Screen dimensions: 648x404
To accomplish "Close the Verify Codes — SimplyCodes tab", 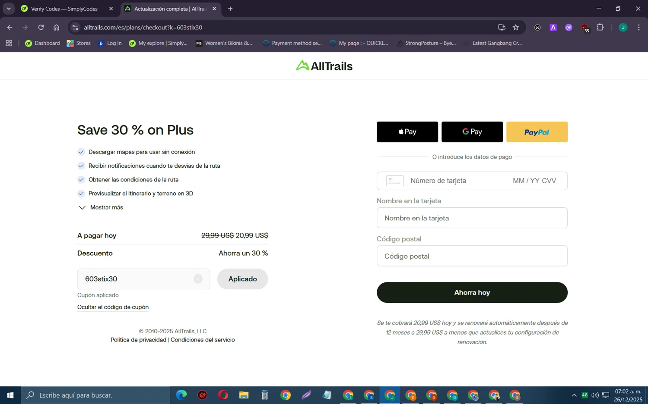I will click(x=111, y=9).
